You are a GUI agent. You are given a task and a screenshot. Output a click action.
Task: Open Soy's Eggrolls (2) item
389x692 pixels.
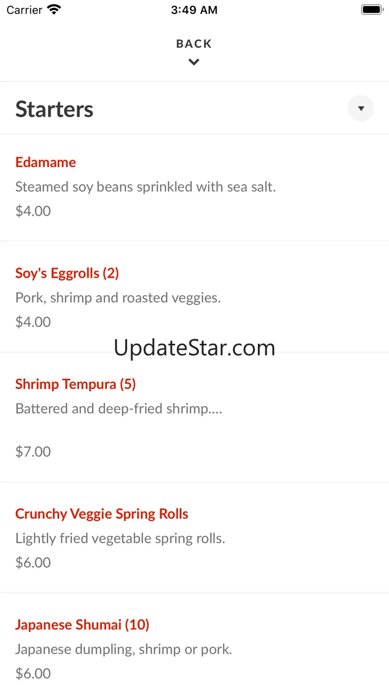67,273
